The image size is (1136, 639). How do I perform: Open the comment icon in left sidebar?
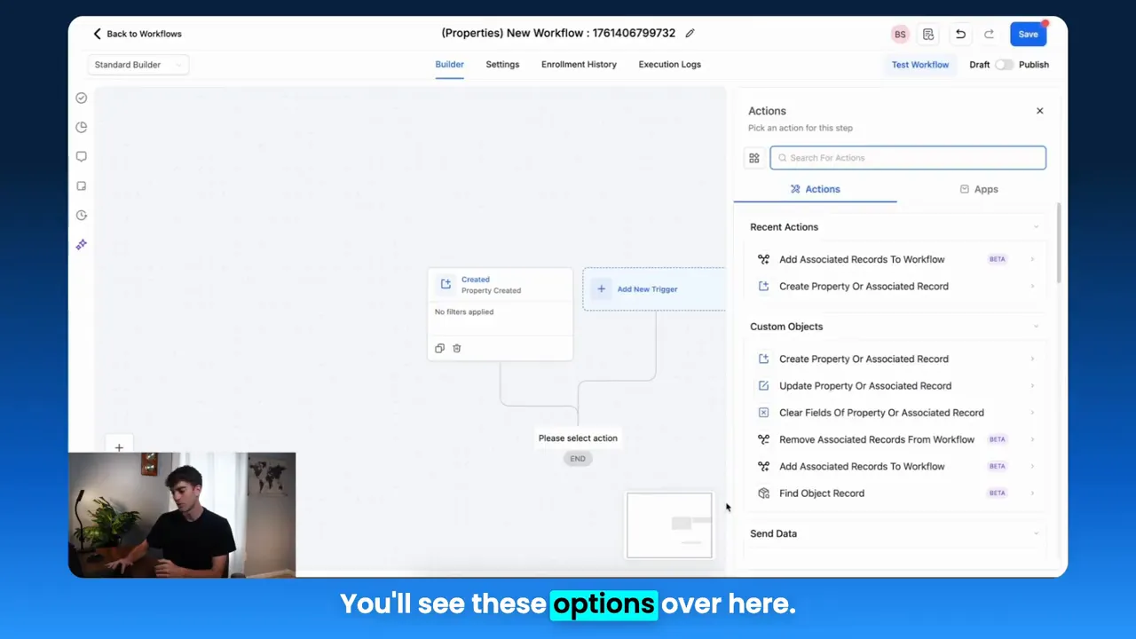point(82,156)
